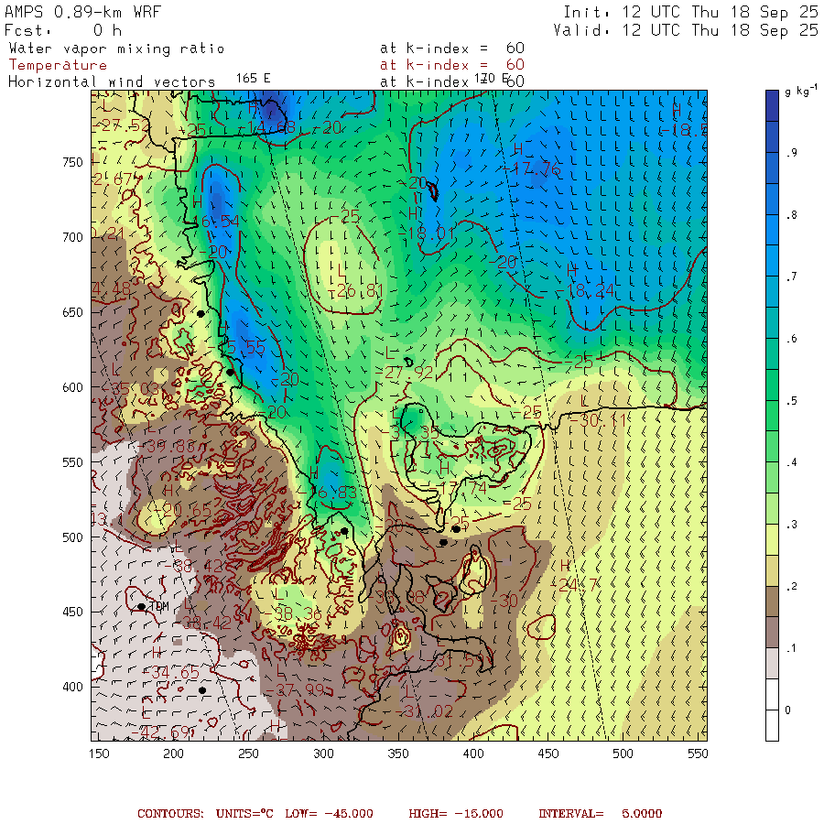The width and height of the screenshot is (824, 824).
Task: Click the "Horizontal wind vectors" label
Action: (112, 81)
